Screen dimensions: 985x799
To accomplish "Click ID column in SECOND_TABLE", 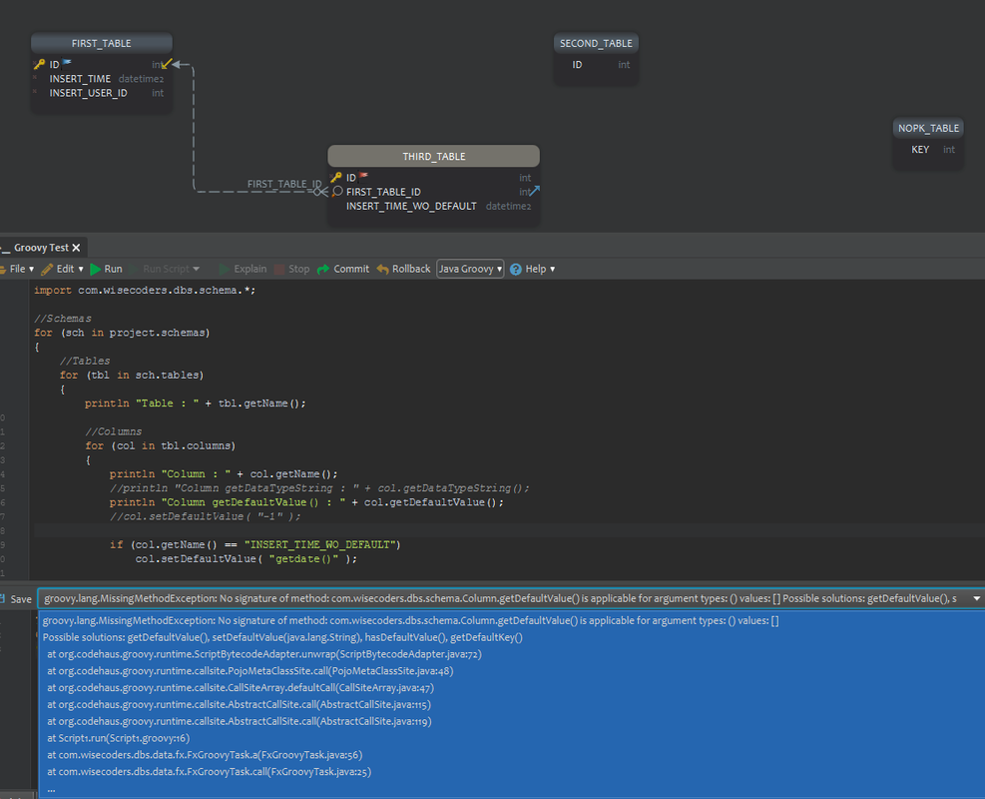I will coord(577,65).
